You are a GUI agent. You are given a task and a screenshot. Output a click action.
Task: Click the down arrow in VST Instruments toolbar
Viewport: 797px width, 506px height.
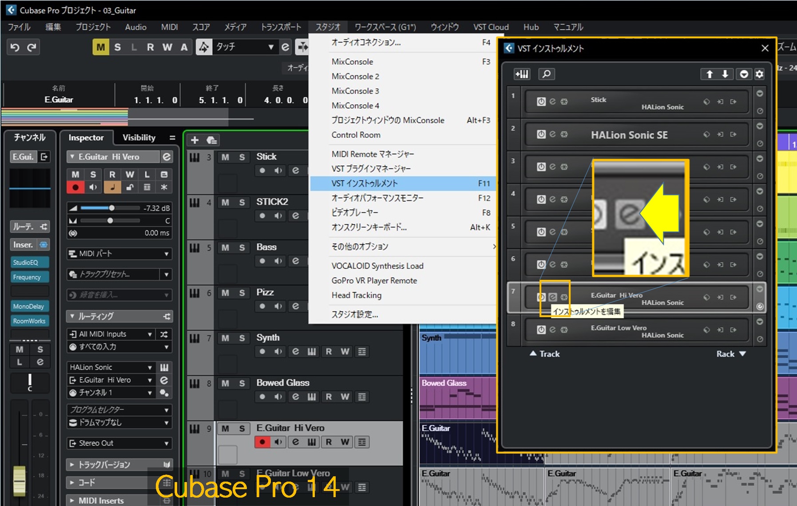[725, 74]
